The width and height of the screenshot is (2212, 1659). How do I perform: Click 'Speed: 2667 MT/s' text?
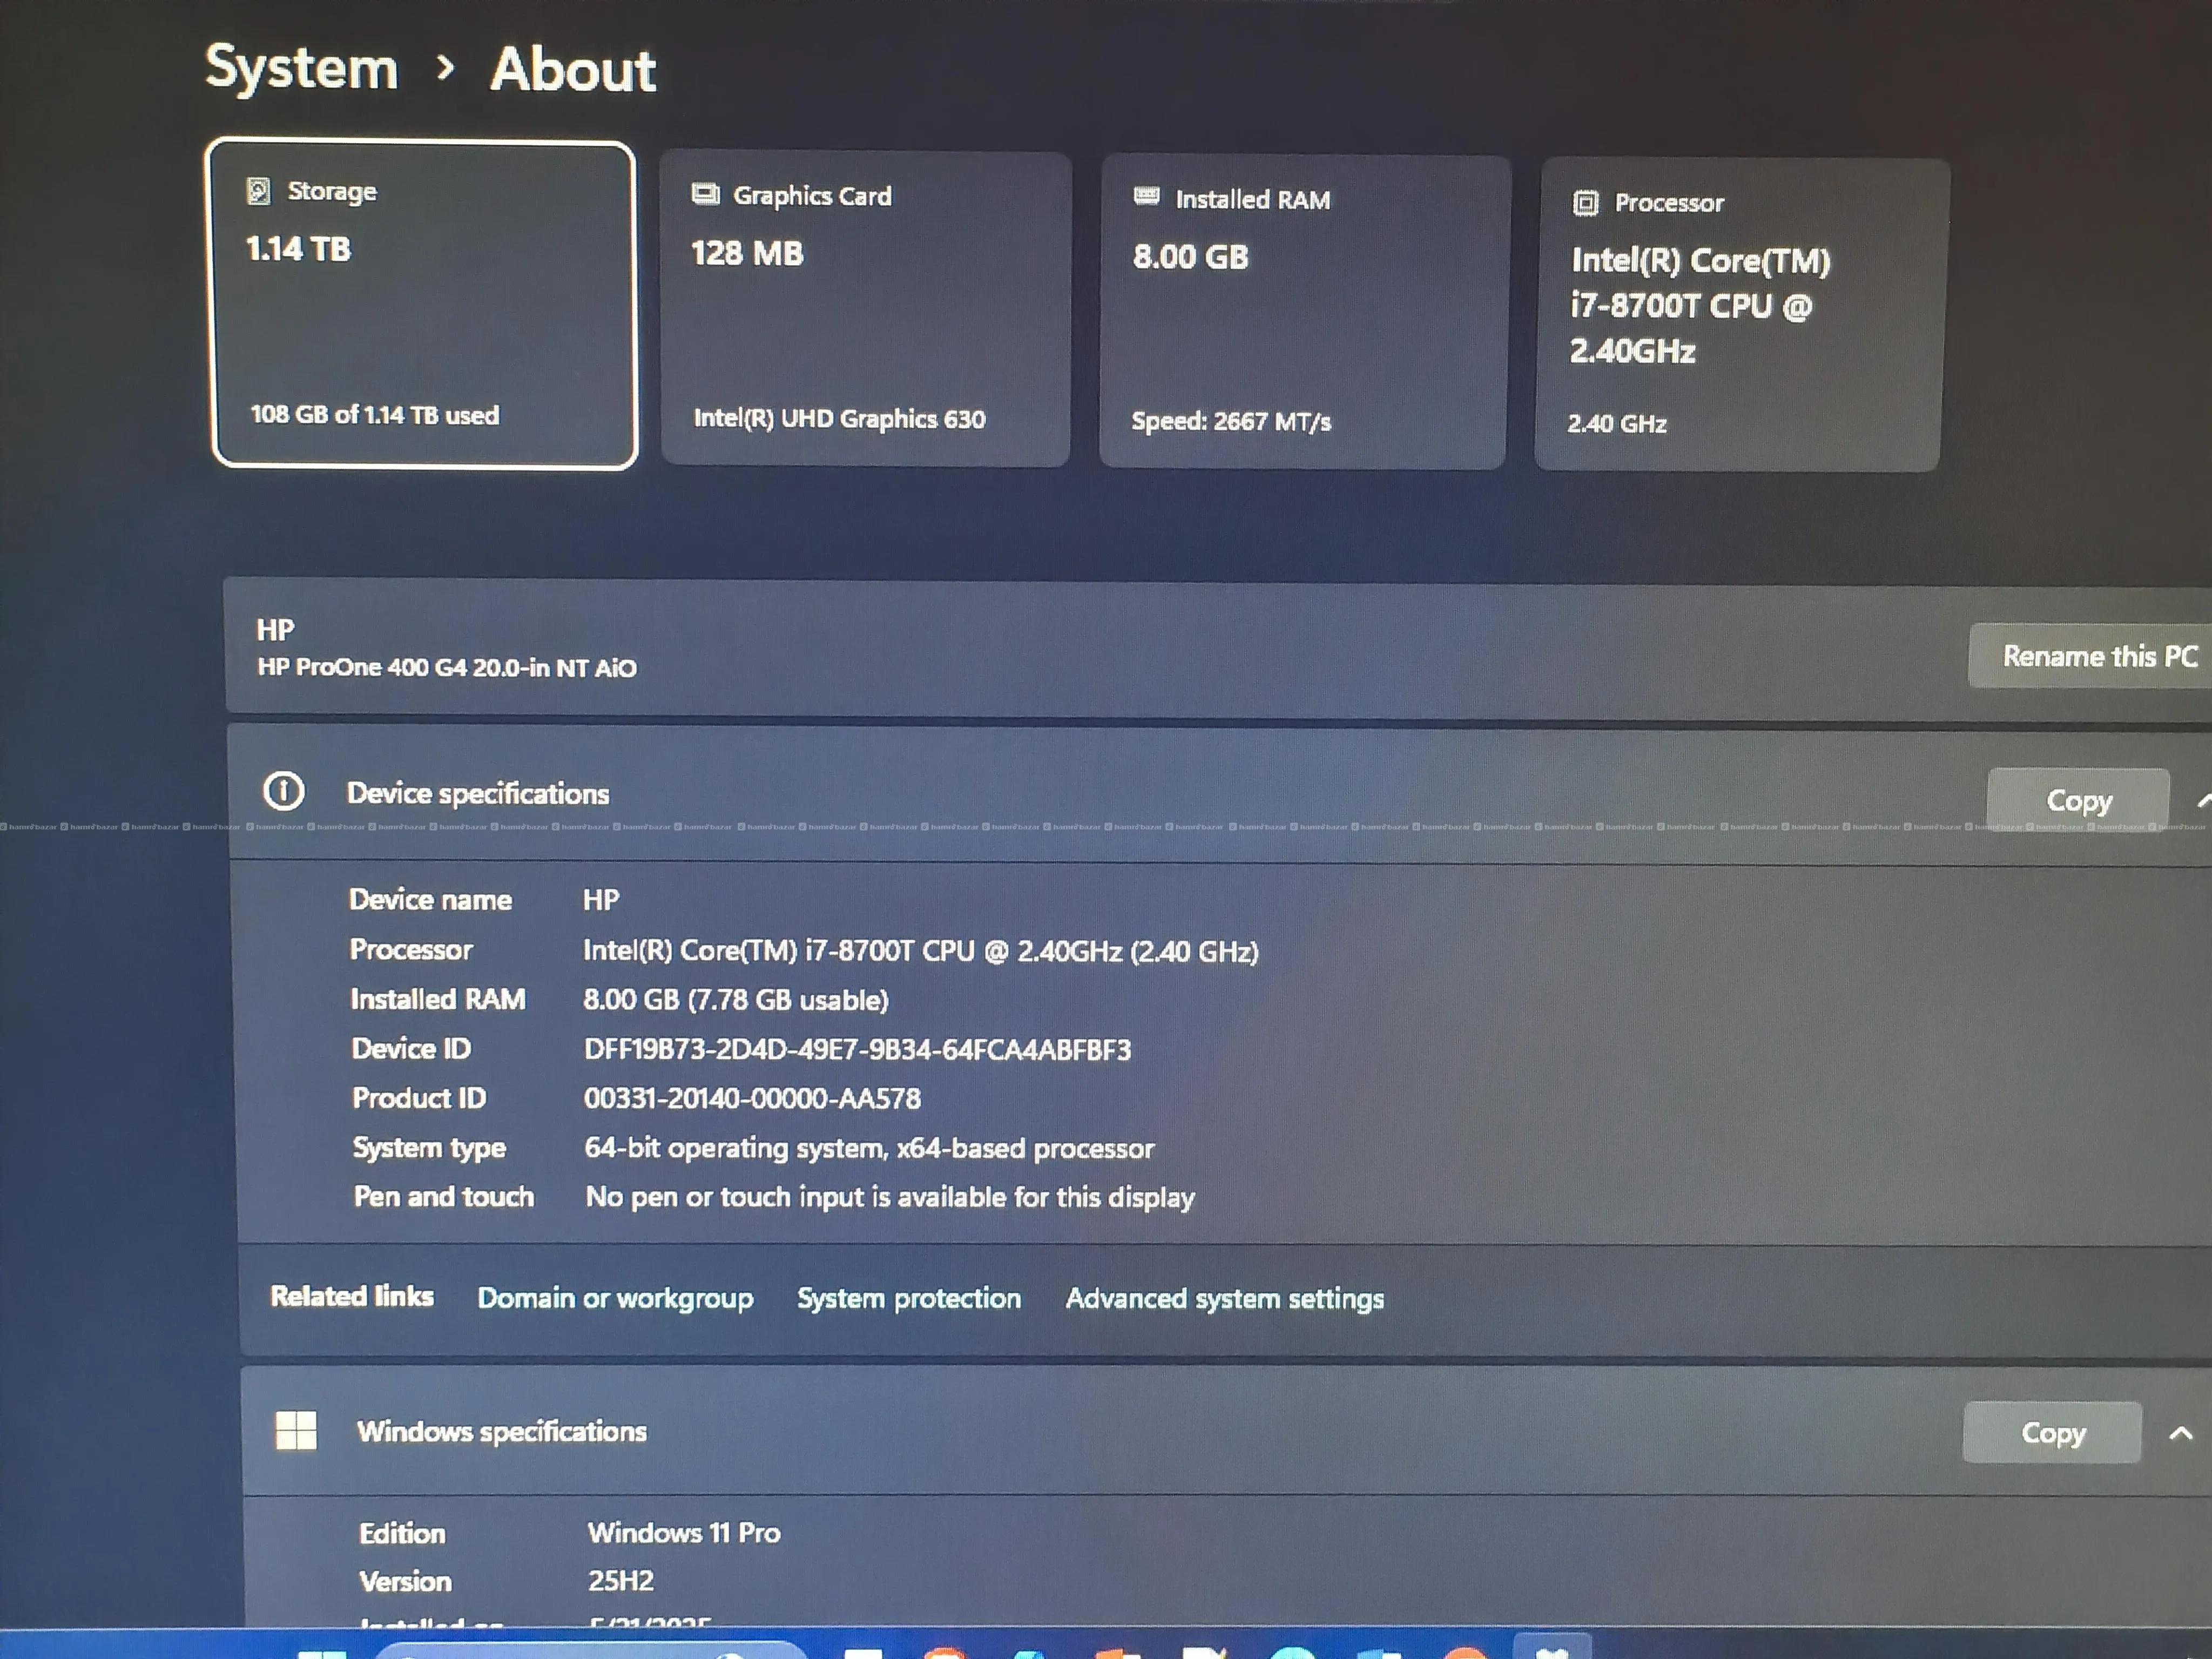coord(1231,422)
